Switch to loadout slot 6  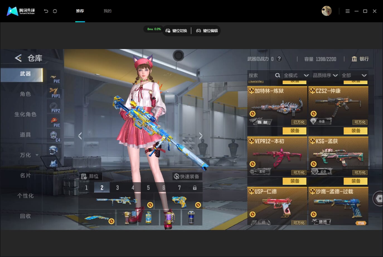pyautogui.click(x=164, y=188)
